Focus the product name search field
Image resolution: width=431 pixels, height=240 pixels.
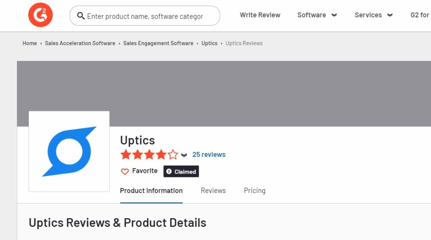click(x=145, y=16)
